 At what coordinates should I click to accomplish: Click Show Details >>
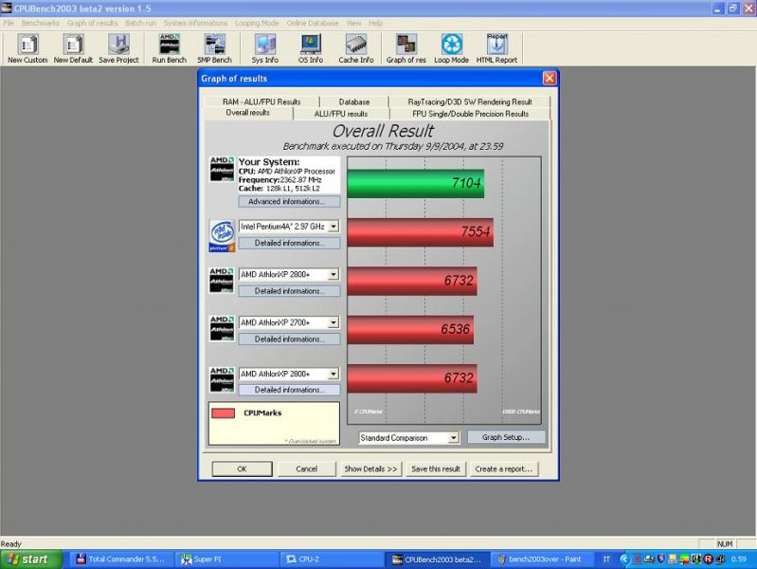[x=370, y=468]
